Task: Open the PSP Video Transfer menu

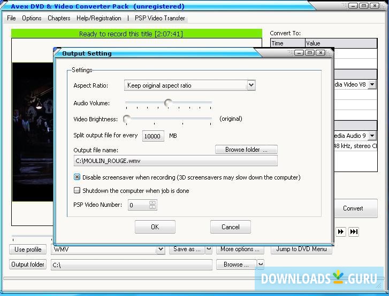Action: [160, 18]
